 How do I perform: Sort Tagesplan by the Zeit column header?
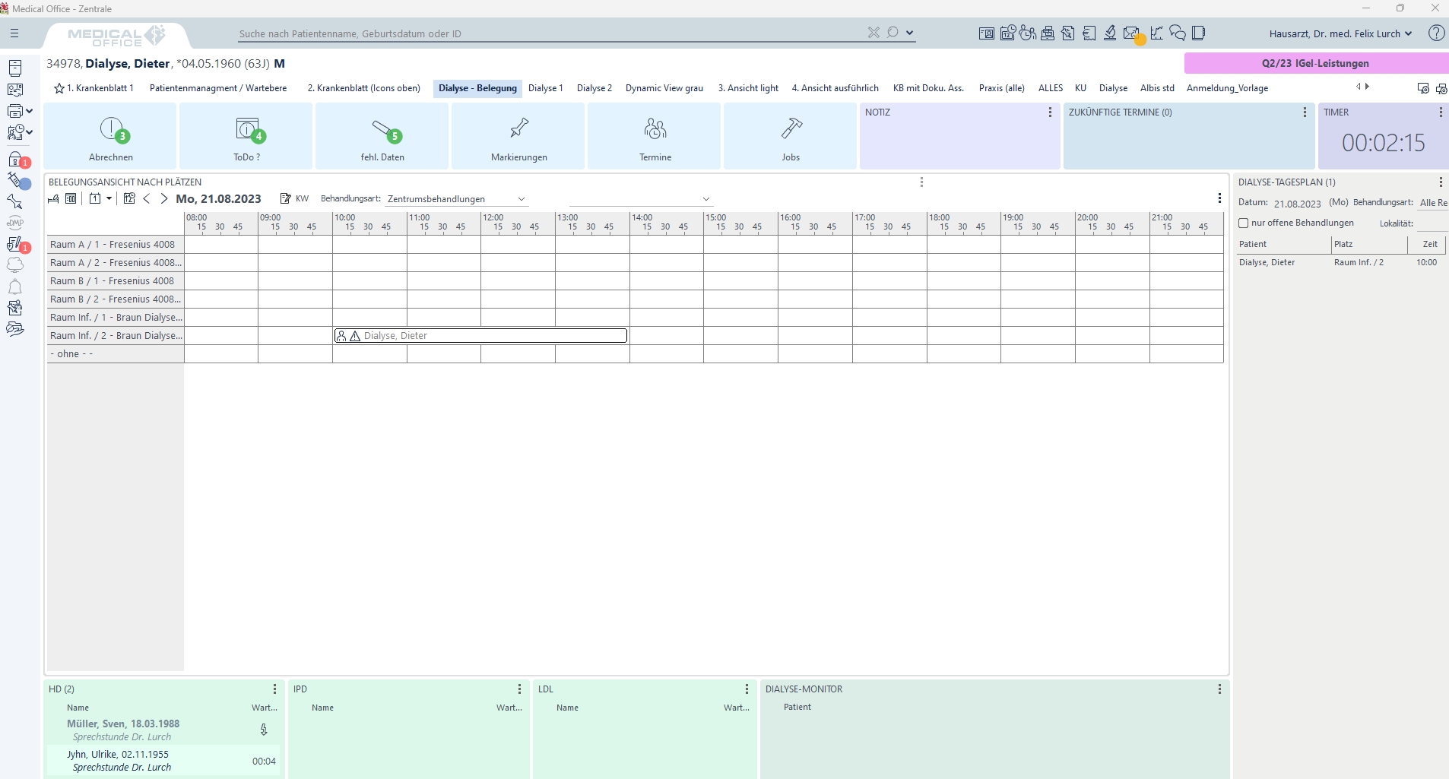pos(1428,244)
